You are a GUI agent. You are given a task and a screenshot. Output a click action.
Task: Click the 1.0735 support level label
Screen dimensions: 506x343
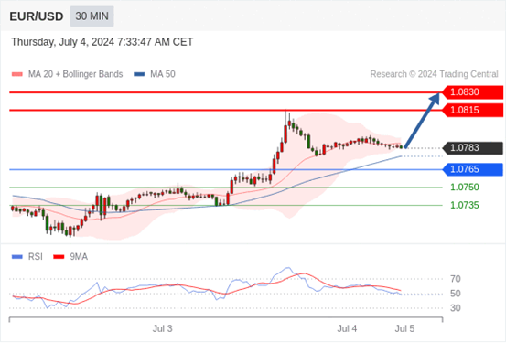click(x=465, y=205)
